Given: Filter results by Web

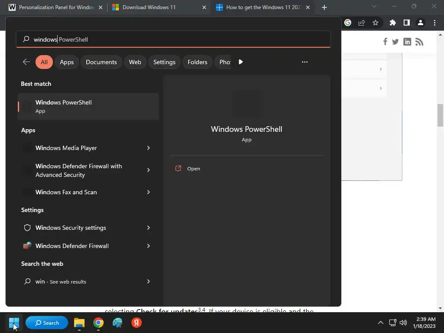Looking at the screenshot, I should pyautogui.click(x=135, y=62).
